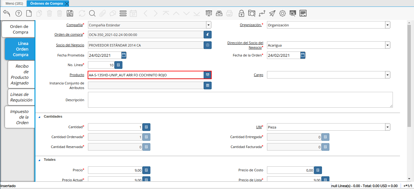The image size is (414, 189).
Task: Collapse the Cantidades section
Action: [x=39, y=117]
